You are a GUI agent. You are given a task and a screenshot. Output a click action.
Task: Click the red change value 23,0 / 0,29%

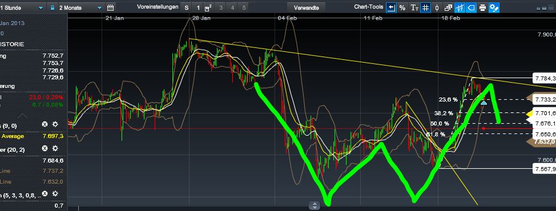(x=47, y=97)
